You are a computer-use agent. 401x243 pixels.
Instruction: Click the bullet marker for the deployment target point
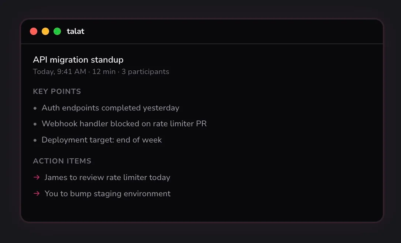[x=35, y=140]
